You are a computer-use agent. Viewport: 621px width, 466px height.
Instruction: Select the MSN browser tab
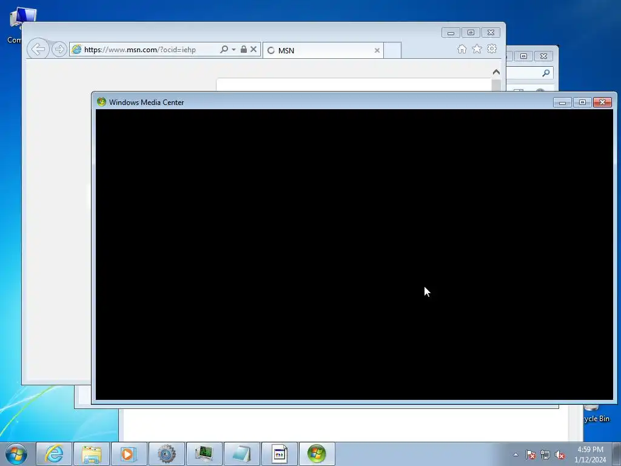pos(323,50)
